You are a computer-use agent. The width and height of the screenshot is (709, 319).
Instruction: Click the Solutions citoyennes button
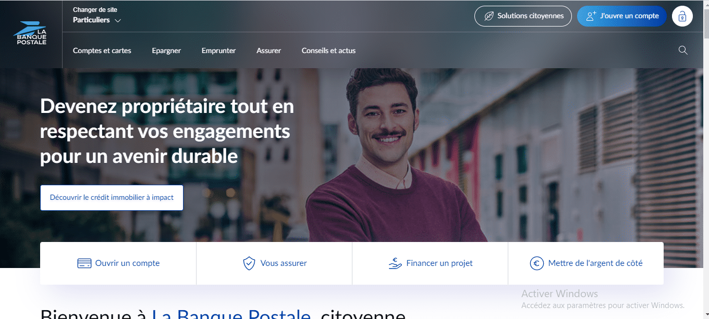tap(523, 16)
